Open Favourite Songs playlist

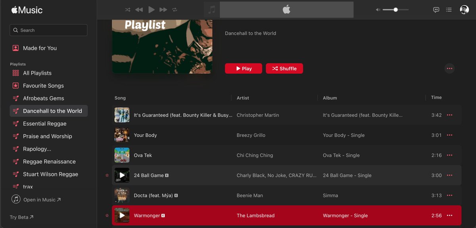pyautogui.click(x=48, y=86)
